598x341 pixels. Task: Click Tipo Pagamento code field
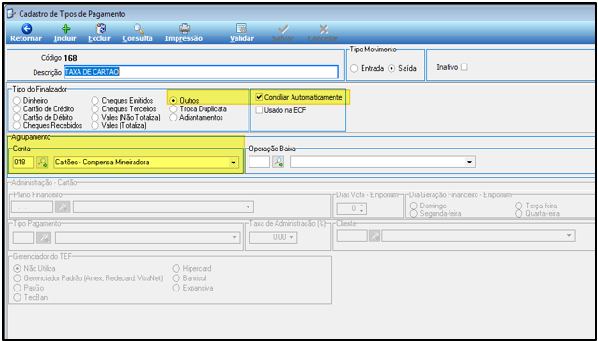(x=23, y=237)
